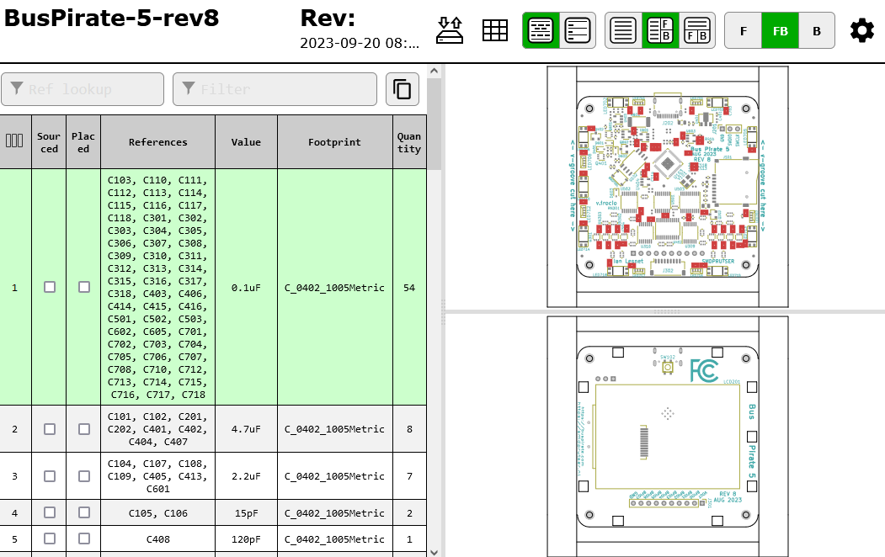This screenshot has height=557, width=885.
Task: Toggle Sourced checkbox for 15pF row
Action: click(50, 512)
